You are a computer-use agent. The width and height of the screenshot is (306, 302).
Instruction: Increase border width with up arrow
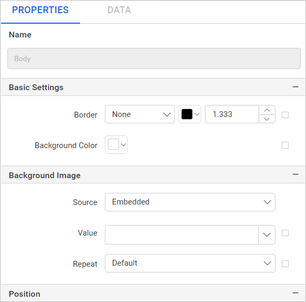click(267, 110)
